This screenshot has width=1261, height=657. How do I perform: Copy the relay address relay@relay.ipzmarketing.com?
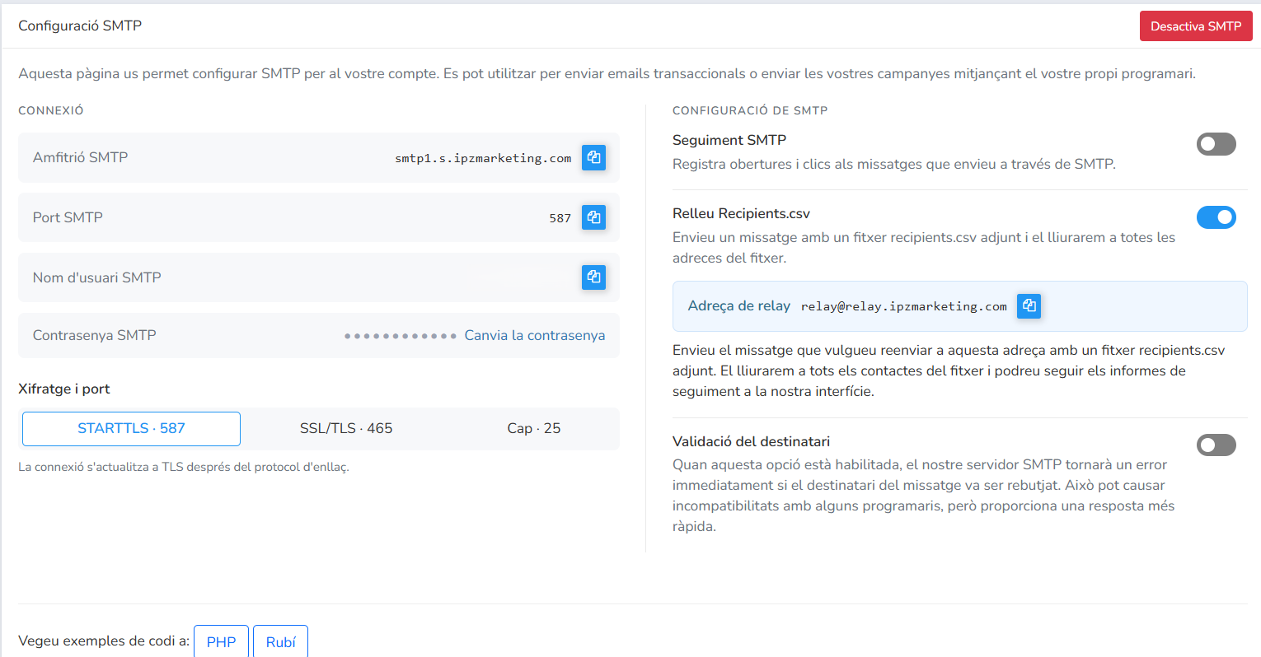coord(1029,306)
